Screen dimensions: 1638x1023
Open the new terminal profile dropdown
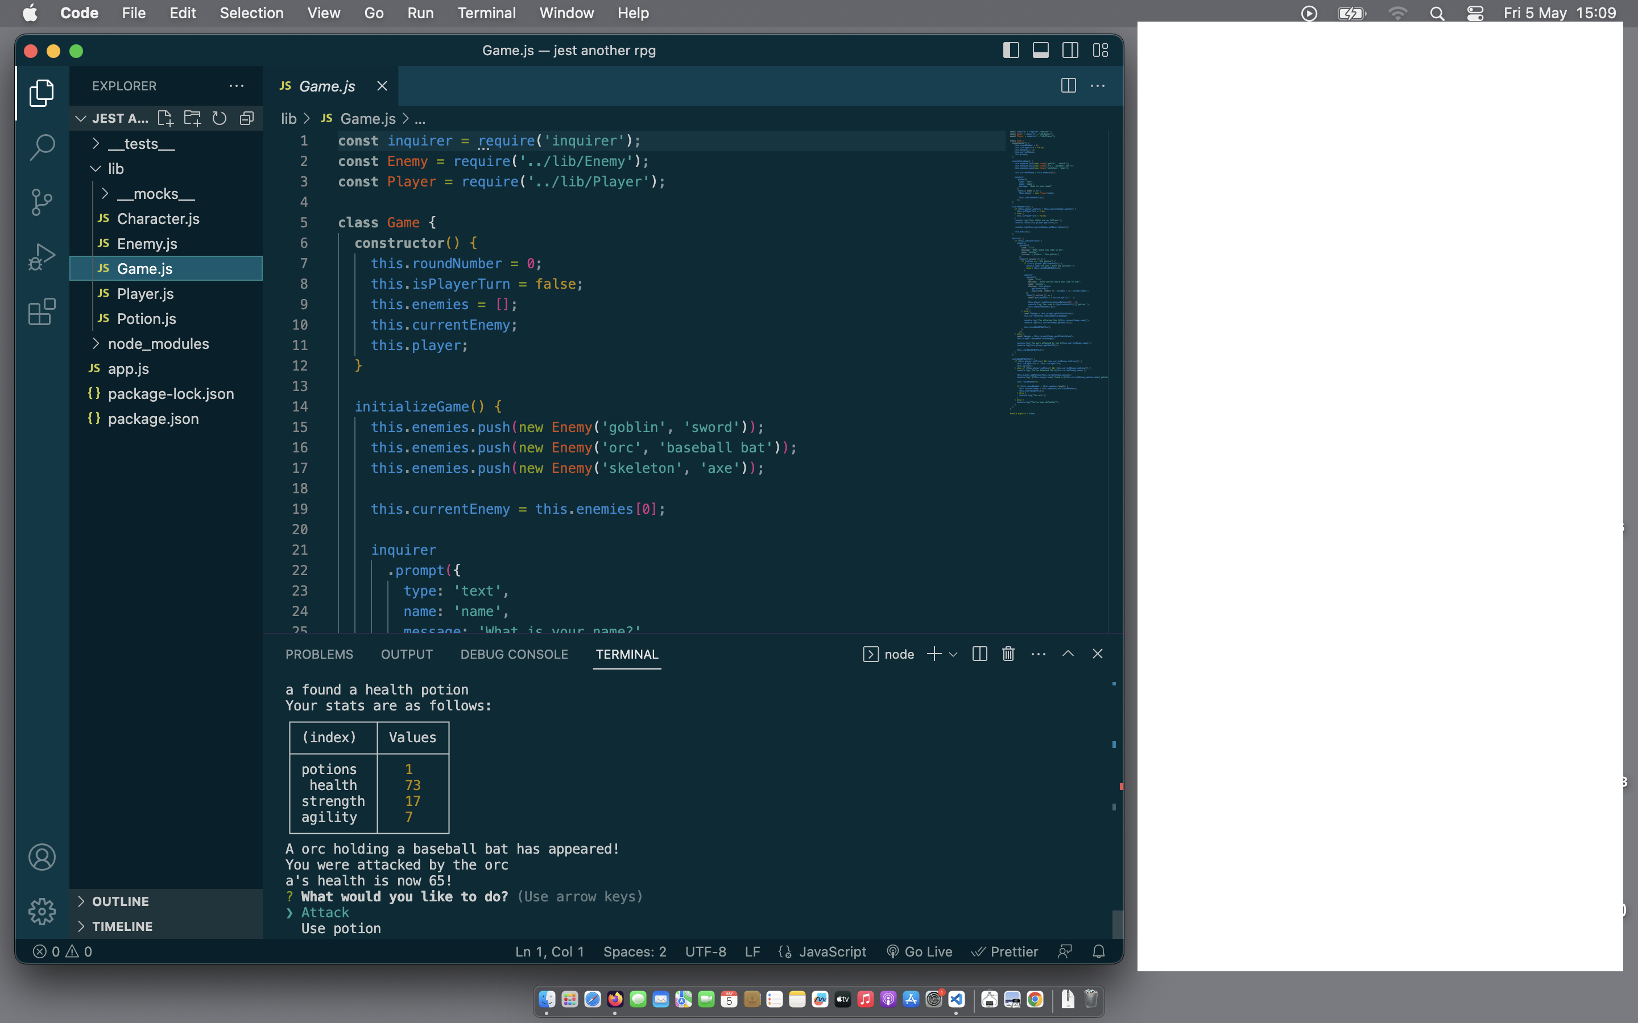(953, 654)
